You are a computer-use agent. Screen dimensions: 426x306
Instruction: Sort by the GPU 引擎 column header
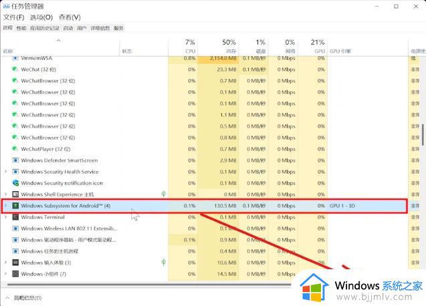coord(368,47)
